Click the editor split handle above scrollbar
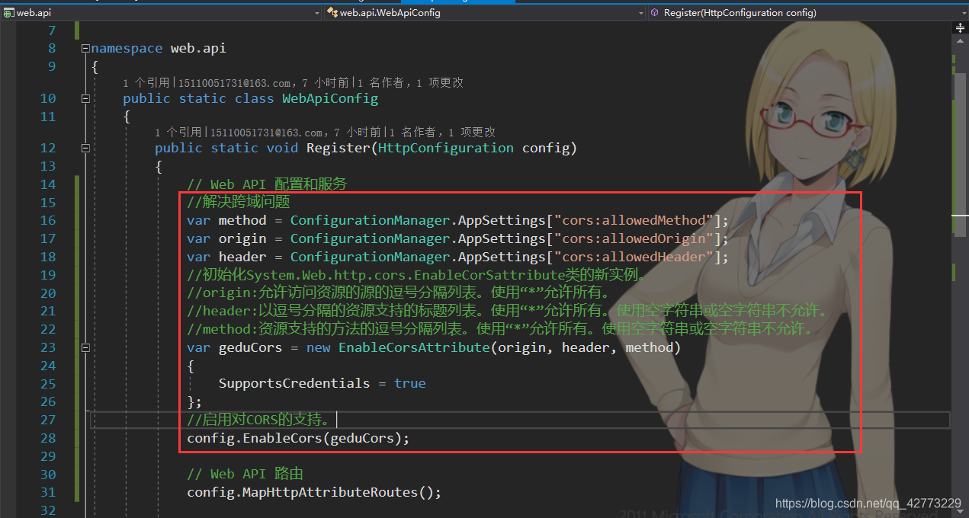The width and height of the screenshot is (969, 518). coord(960,27)
